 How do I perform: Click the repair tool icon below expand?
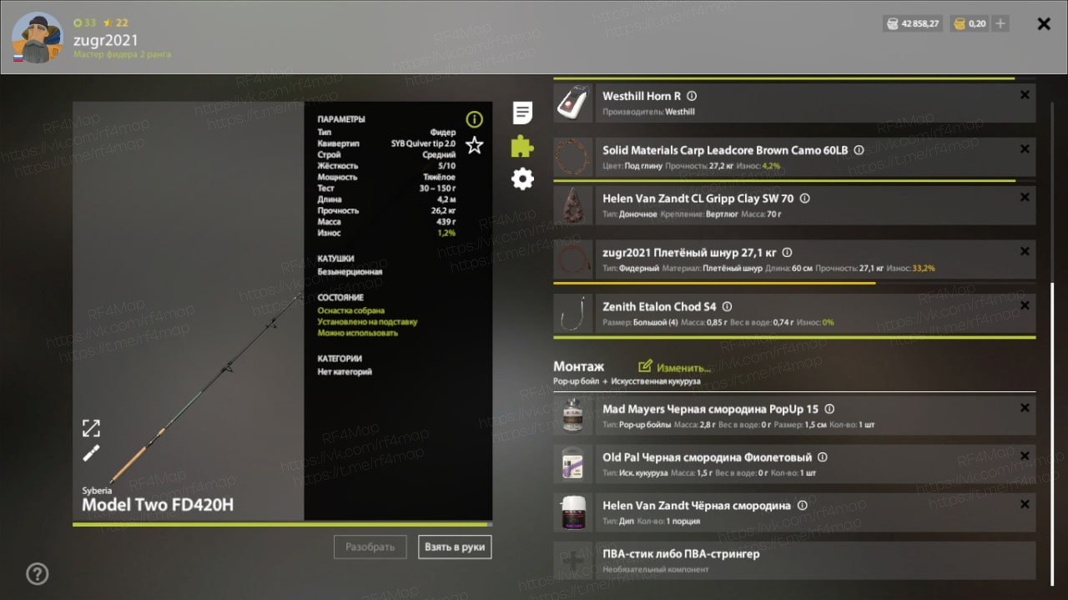pyautogui.click(x=91, y=453)
